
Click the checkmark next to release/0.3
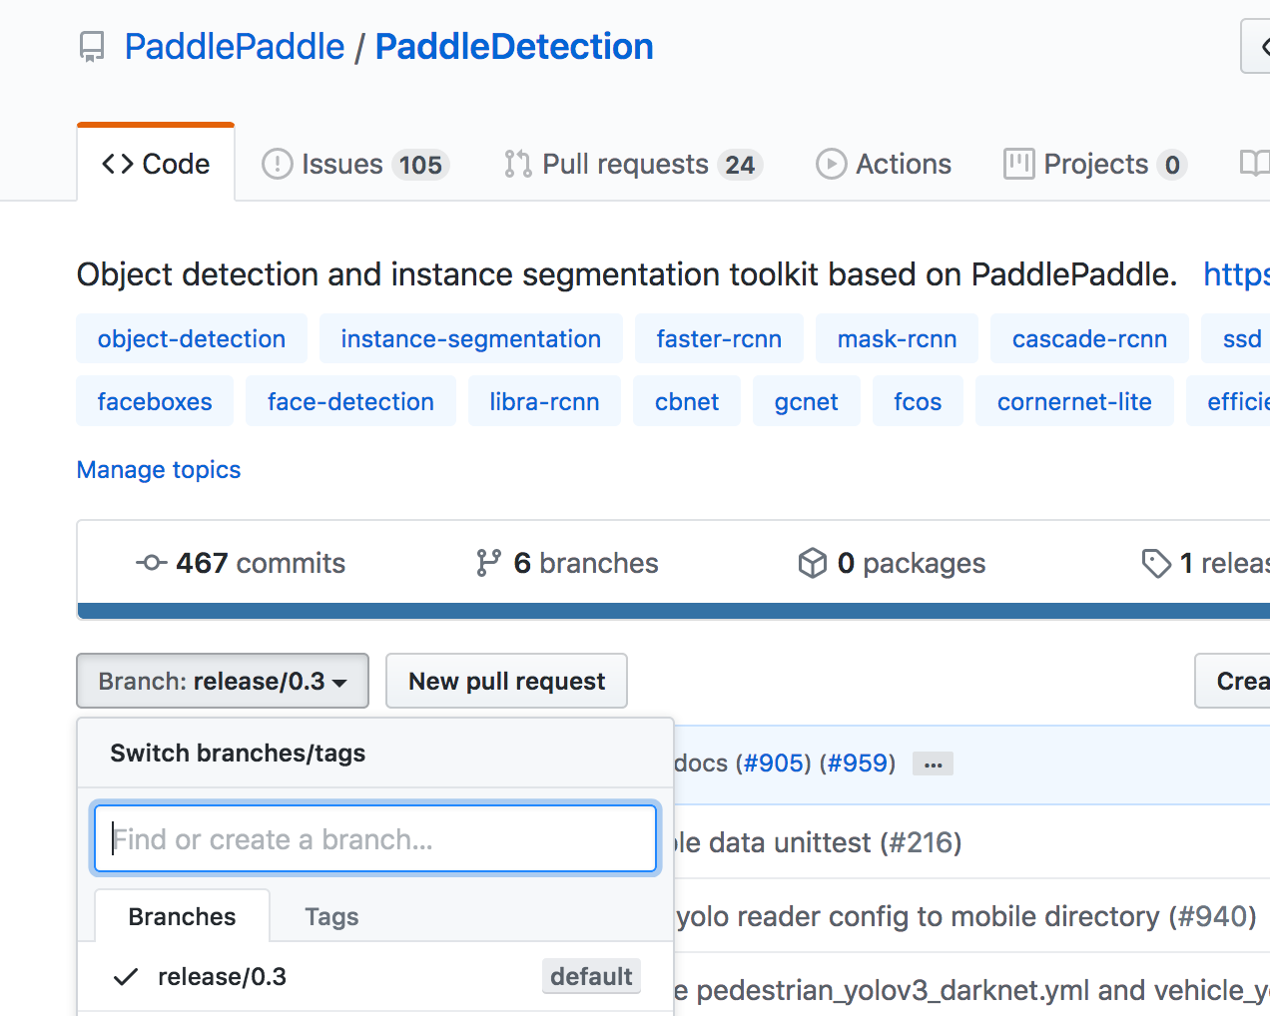(x=125, y=976)
